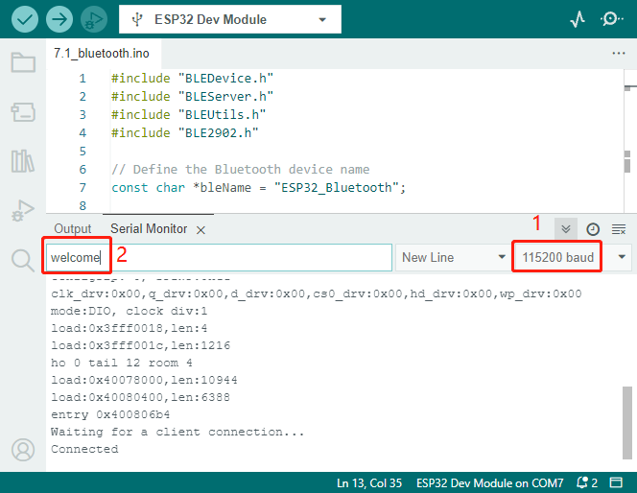Click the serial message input field
The image size is (637, 493).
click(x=219, y=257)
